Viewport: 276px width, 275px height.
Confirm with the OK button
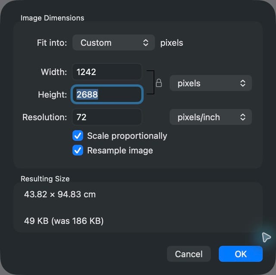(241, 254)
